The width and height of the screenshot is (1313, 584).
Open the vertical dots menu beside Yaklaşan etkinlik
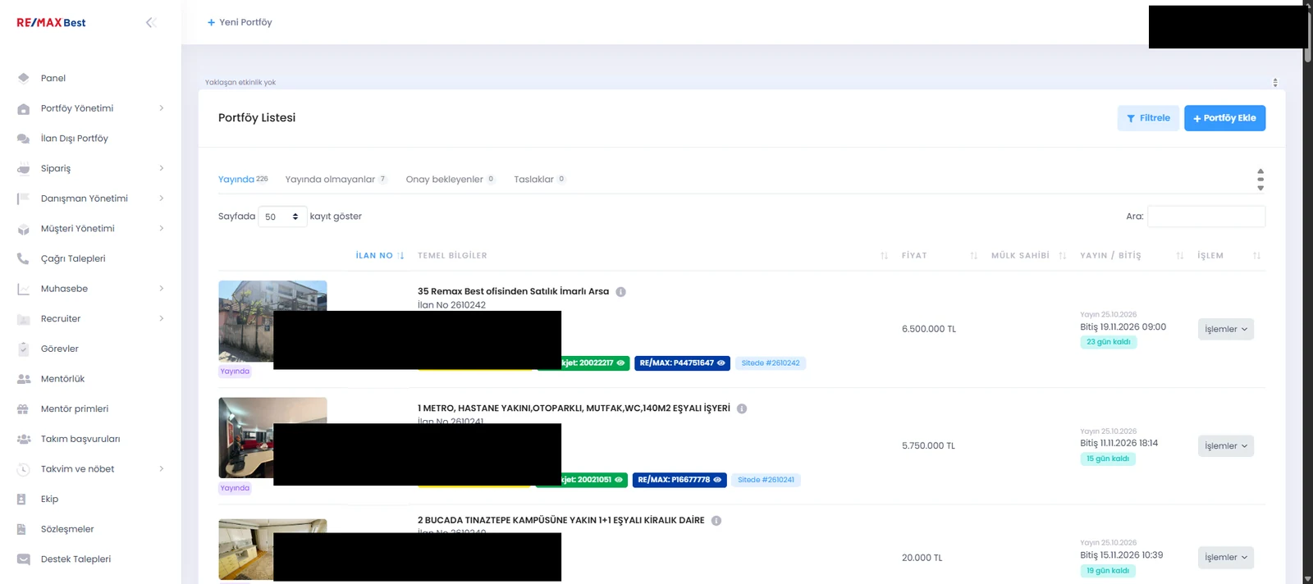pyautogui.click(x=1275, y=82)
